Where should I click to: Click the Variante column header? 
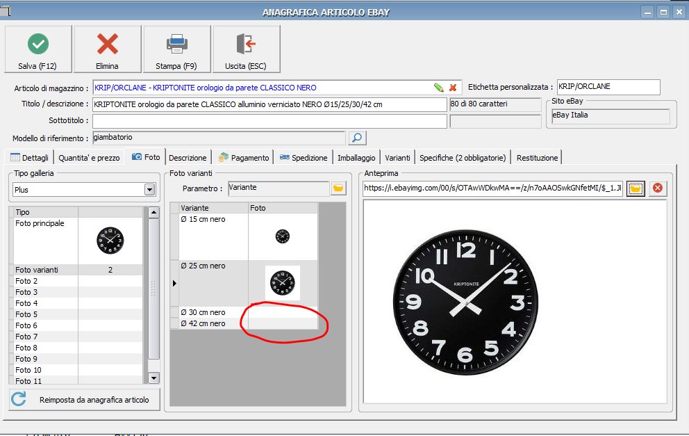pos(213,208)
